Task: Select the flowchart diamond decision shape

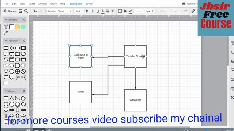Action: point(12,48)
